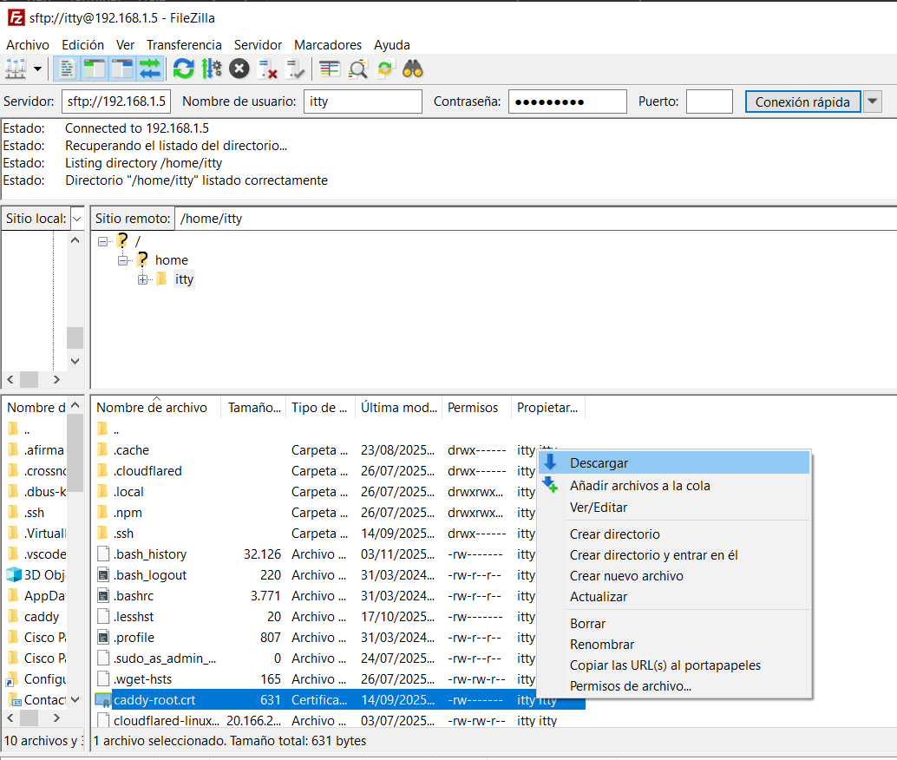
Task: Open the Transferencia menu
Action: point(184,44)
